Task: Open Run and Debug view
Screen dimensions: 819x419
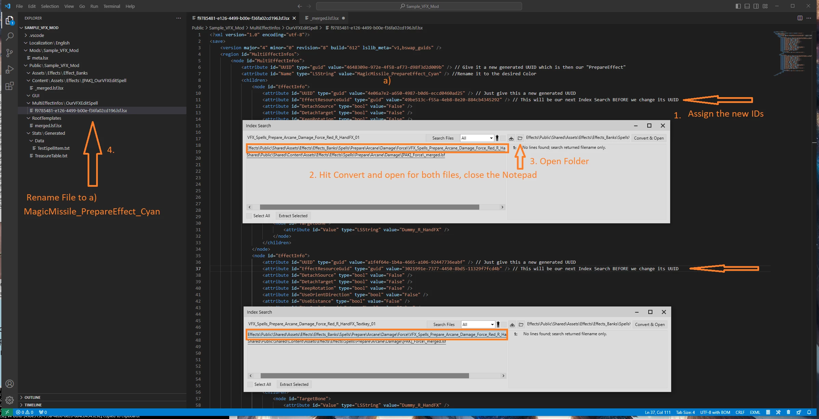Action: (x=10, y=69)
